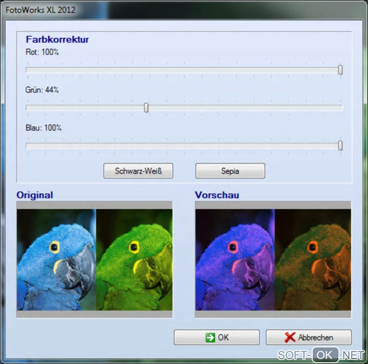Click the middle of the Rot slider track
Screen dimensions: 368x364
coord(184,70)
